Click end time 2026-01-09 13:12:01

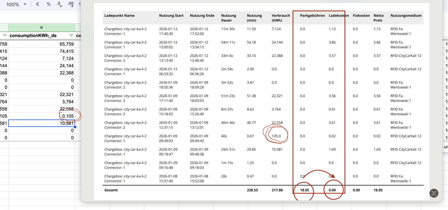(199, 125)
